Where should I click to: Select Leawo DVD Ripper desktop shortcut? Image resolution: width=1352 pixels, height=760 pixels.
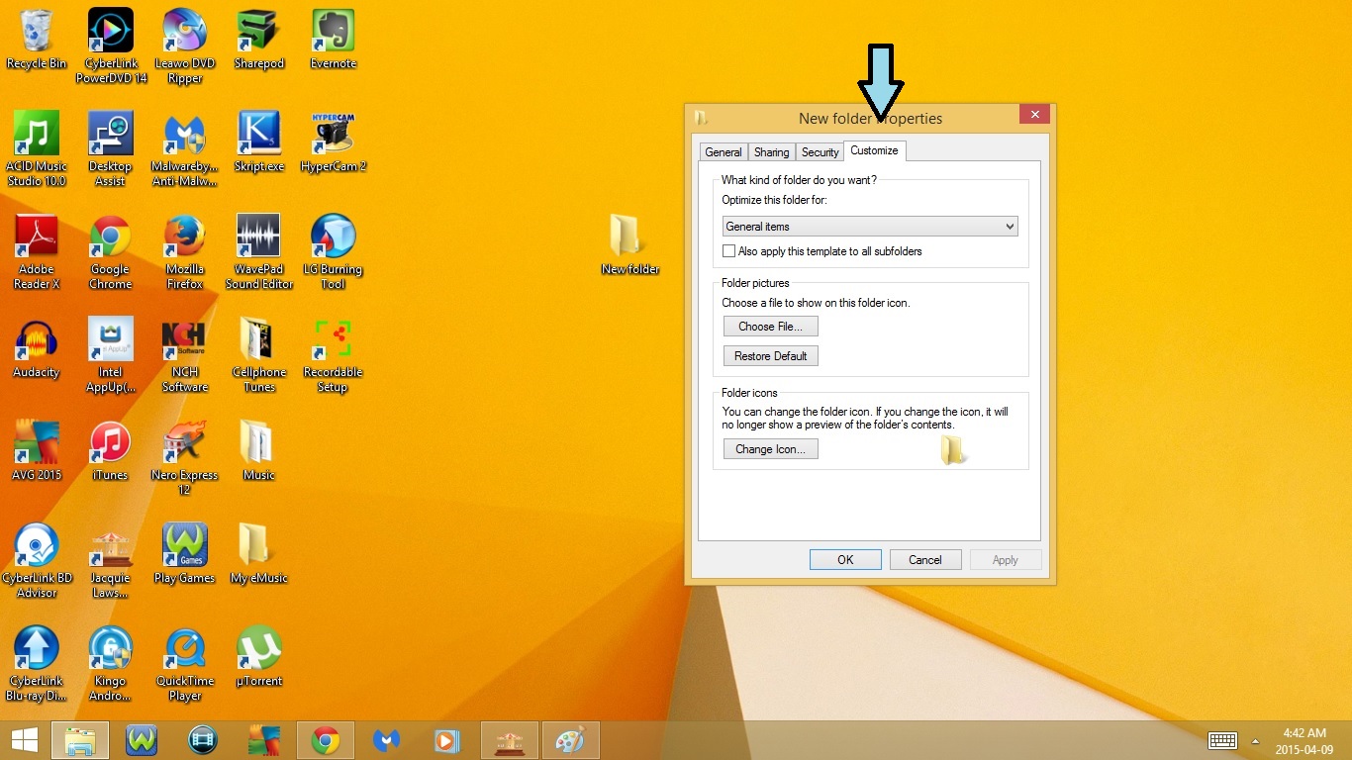(185, 46)
